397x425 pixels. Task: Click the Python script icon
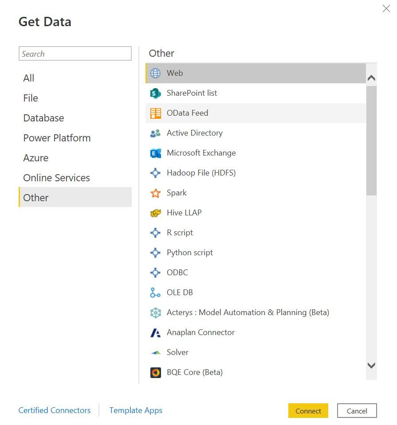pos(155,253)
